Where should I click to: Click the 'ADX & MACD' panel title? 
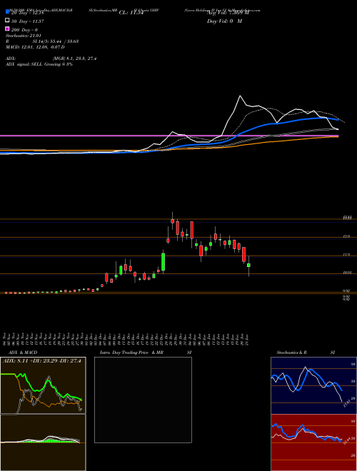[23, 353]
